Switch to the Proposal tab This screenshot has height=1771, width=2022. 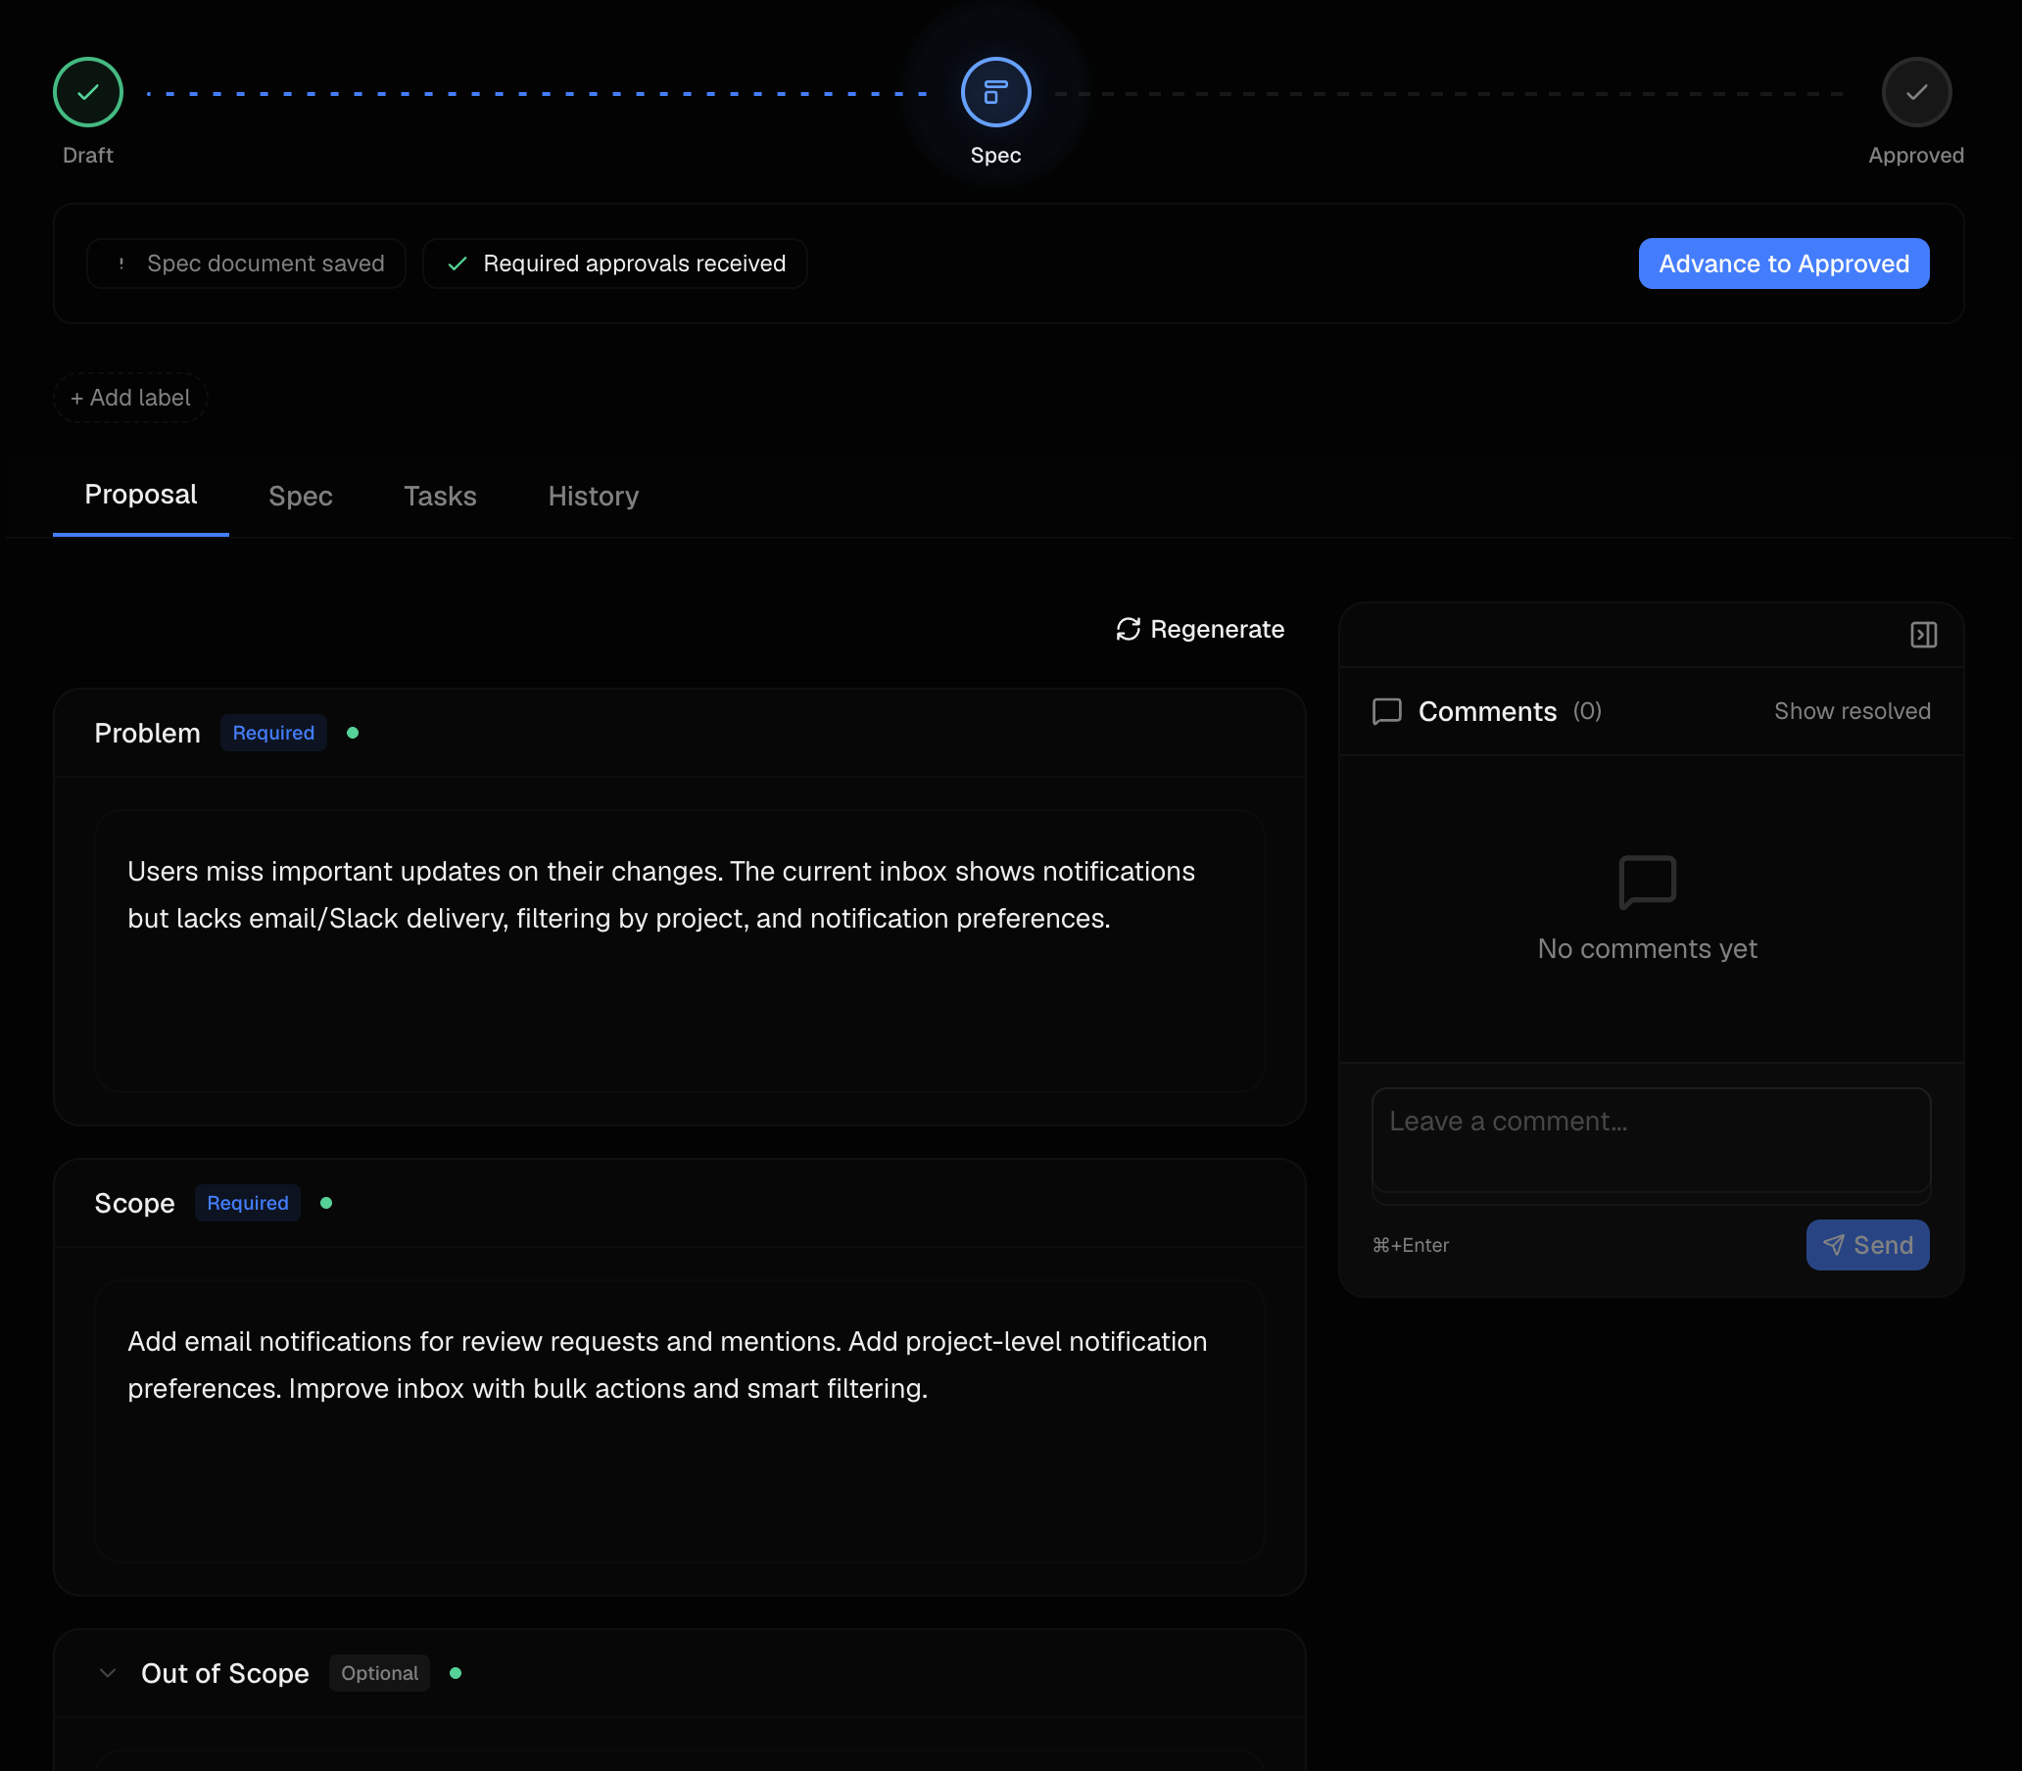pyautogui.click(x=140, y=495)
